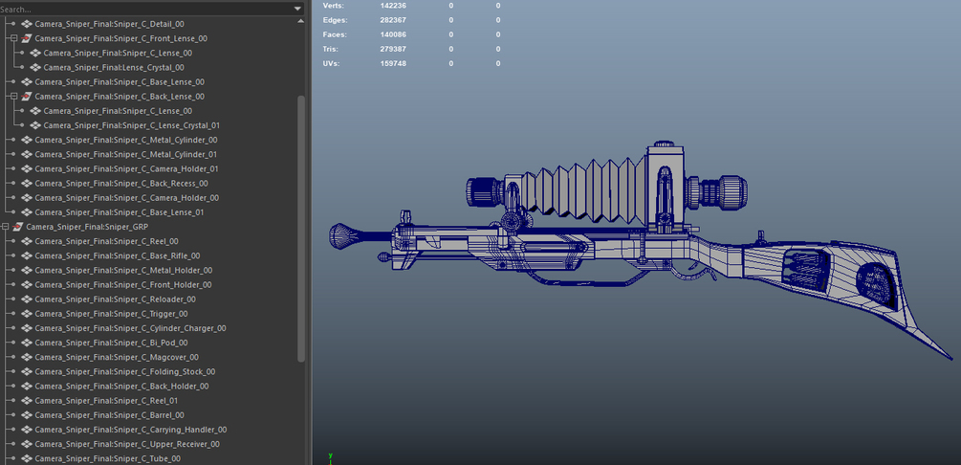Click the mesh icon of Sniper_C_Base_Rifle_00
961x465 pixels.
pyautogui.click(x=27, y=255)
